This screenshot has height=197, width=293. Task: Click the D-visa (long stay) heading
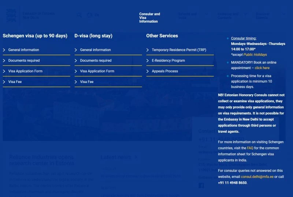click(x=93, y=36)
